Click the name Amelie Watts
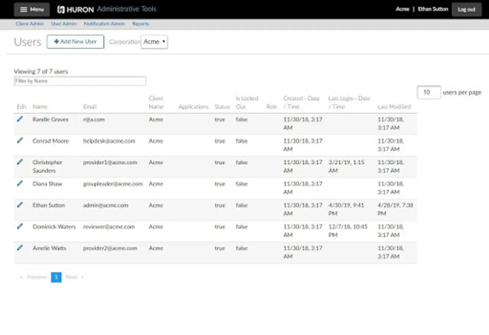489x335 pixels. click(49, 248)
